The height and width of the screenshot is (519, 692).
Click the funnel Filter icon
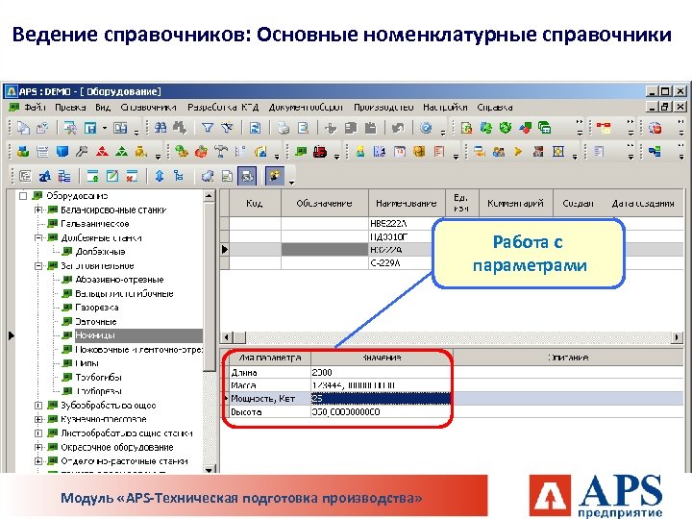(x=207, y=128)
